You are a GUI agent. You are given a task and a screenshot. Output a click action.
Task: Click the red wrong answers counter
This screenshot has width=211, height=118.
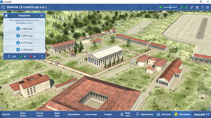33,57
